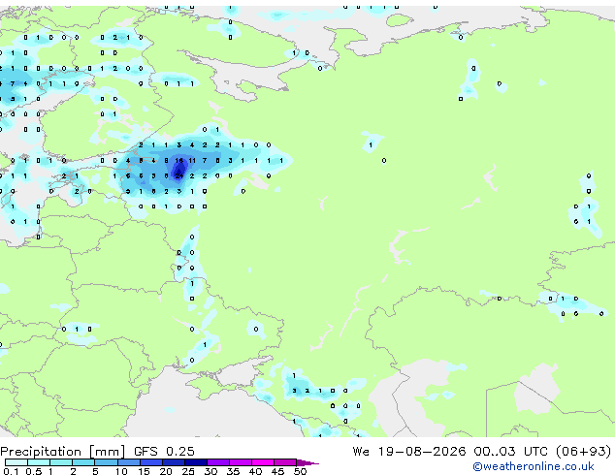Click the "35" legend scale label
The height and width of the screenshot is (475, 615).
point(233,471)
